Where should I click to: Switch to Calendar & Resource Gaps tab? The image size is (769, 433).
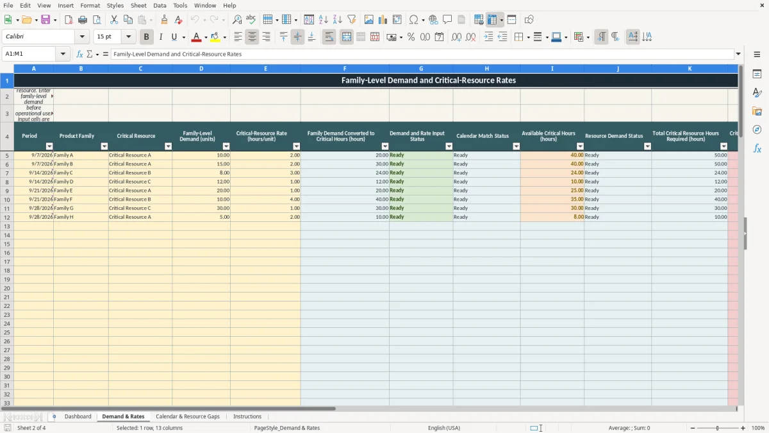click(x=188, y=417)
